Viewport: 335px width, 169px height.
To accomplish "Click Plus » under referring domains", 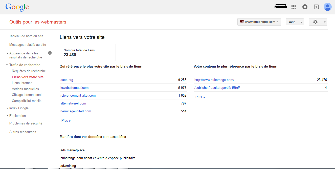I will click(66, 120).
